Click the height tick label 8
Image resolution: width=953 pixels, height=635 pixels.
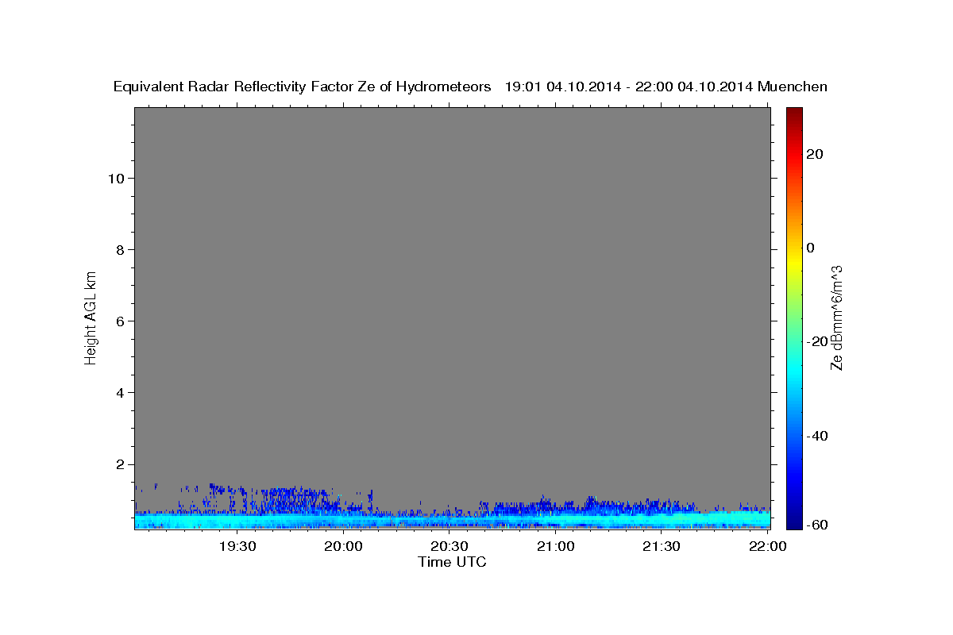pos(121,249)
